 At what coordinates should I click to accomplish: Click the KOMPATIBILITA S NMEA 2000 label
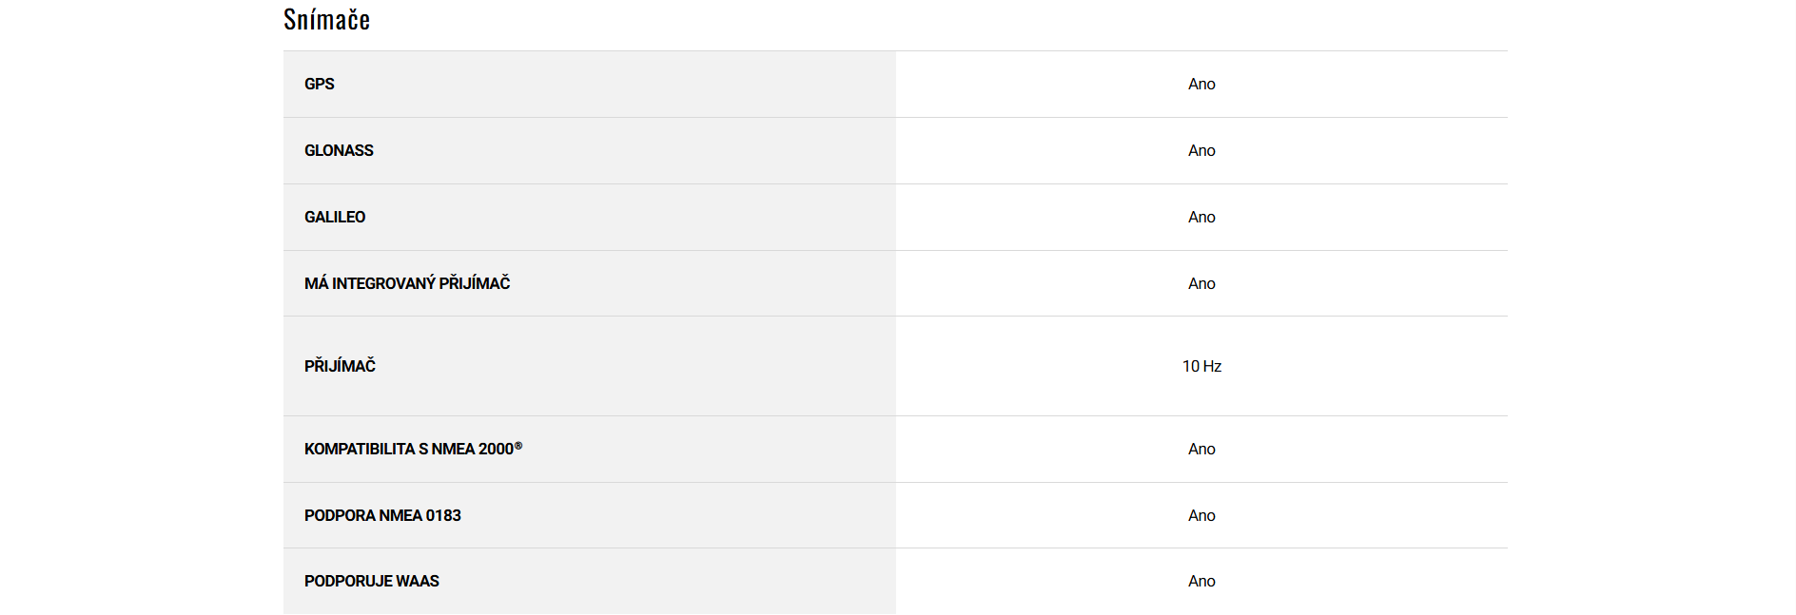[407, 449]
